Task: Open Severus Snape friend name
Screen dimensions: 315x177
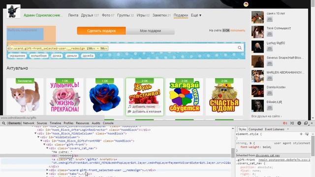Action: click(285, 58)
